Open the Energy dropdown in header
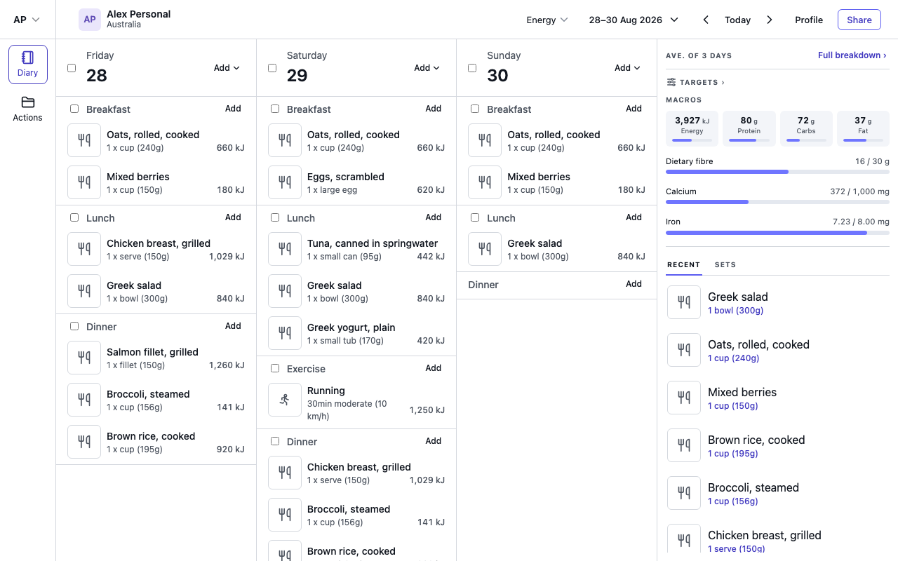898x561 pixels. click(x=547, y=20)
